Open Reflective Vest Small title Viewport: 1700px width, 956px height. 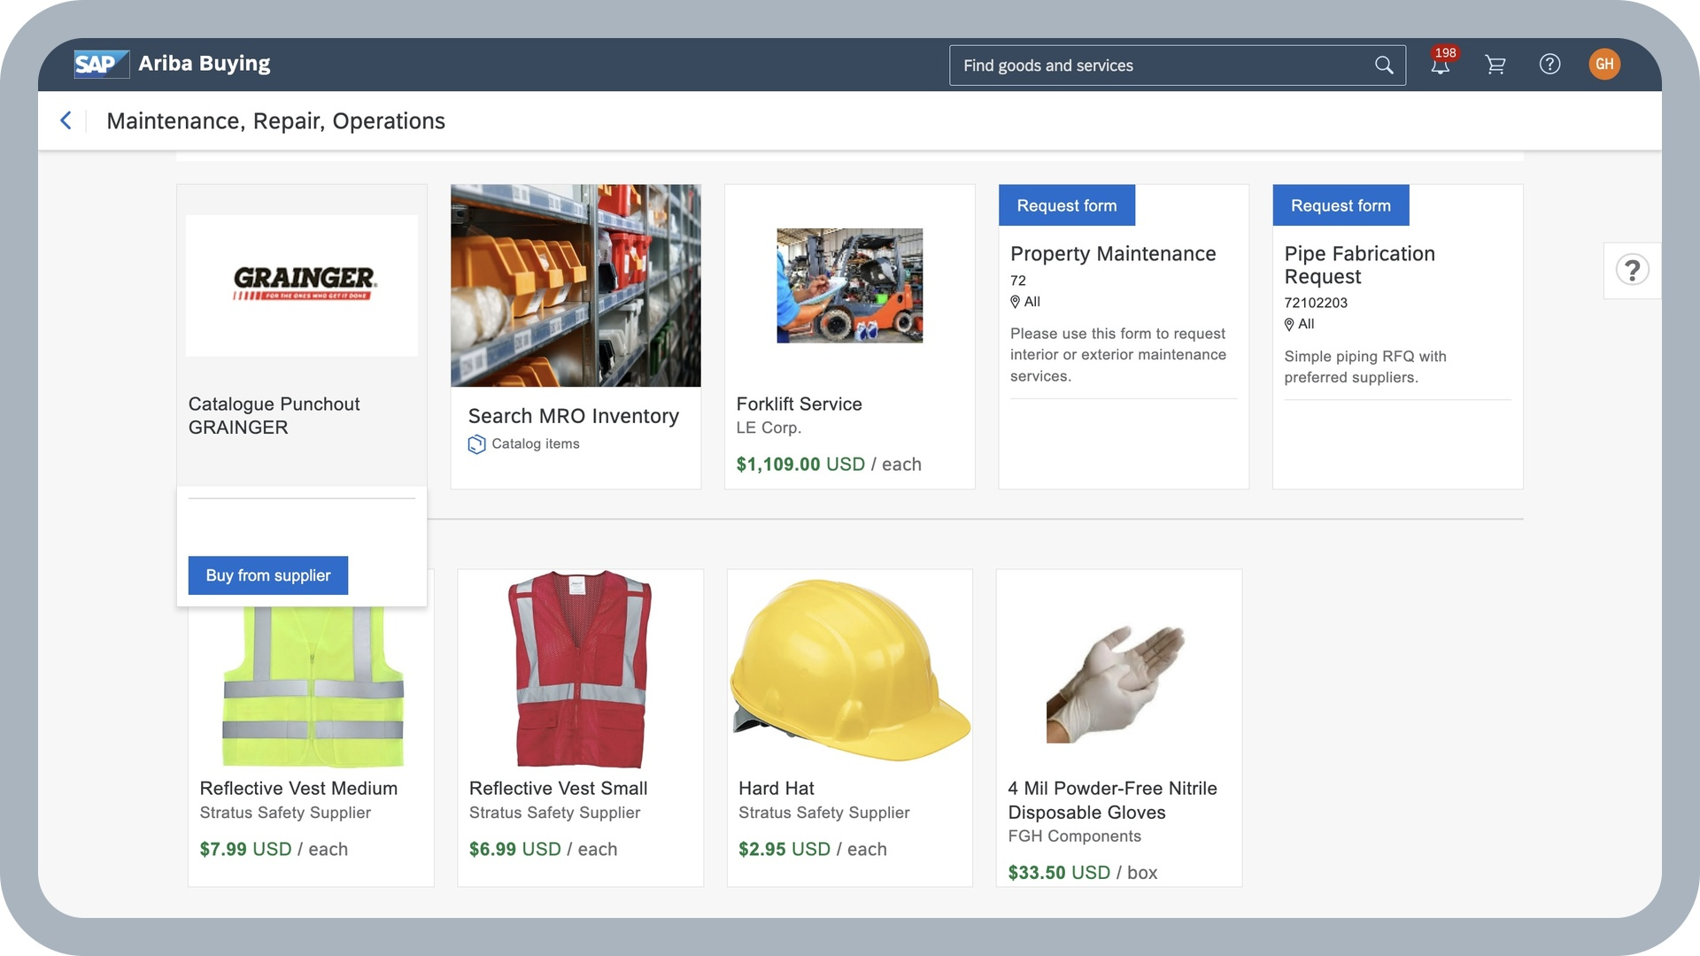pos(558,788)
